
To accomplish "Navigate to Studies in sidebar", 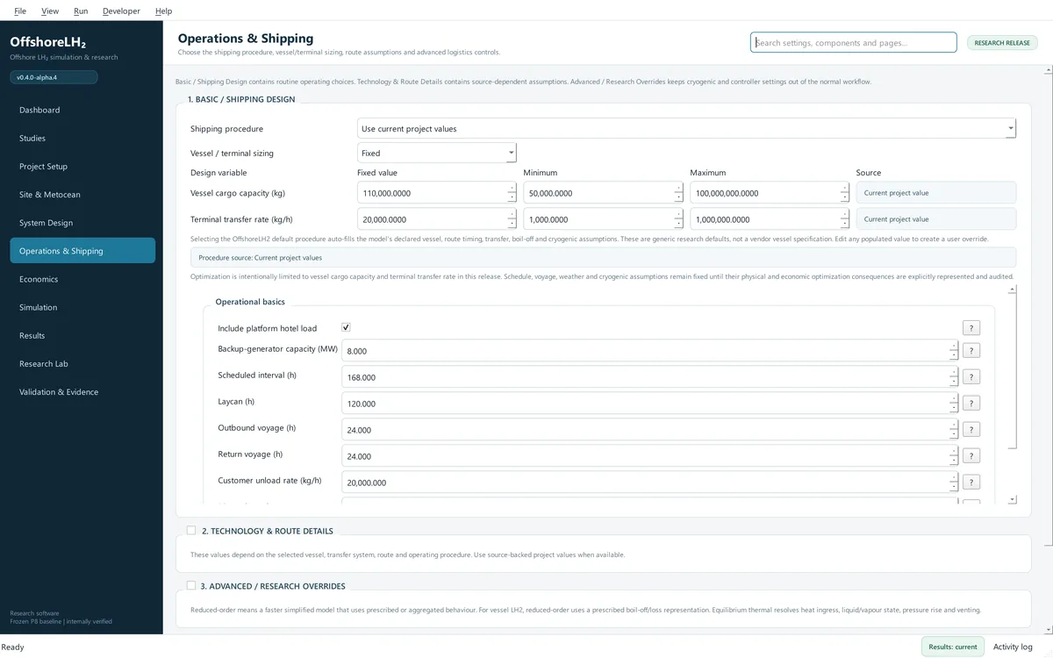I will (82, 138).
